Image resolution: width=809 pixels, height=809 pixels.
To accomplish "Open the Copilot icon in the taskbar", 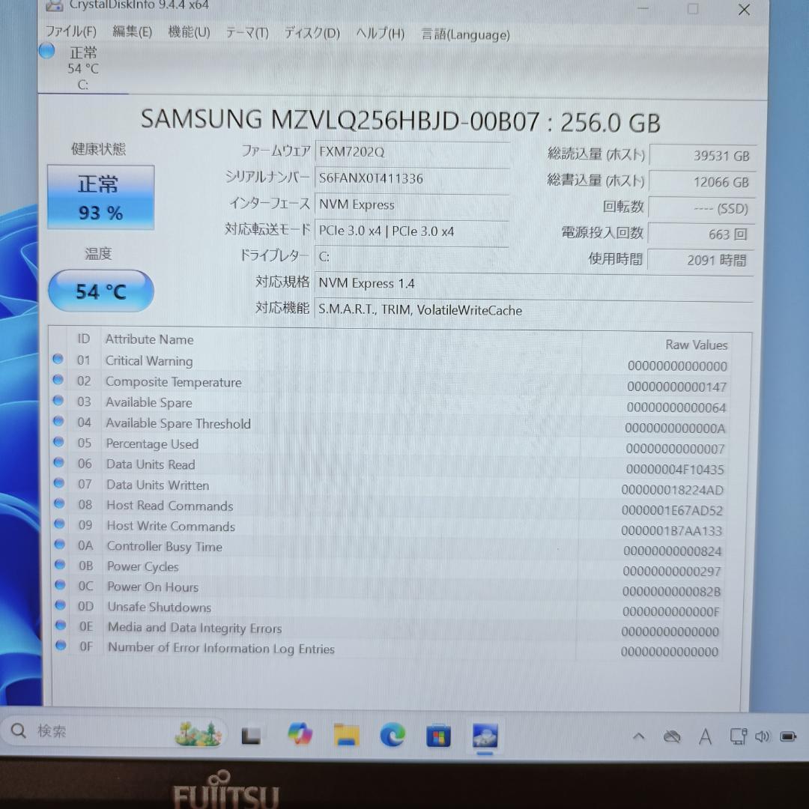I will tap(300, 734).
